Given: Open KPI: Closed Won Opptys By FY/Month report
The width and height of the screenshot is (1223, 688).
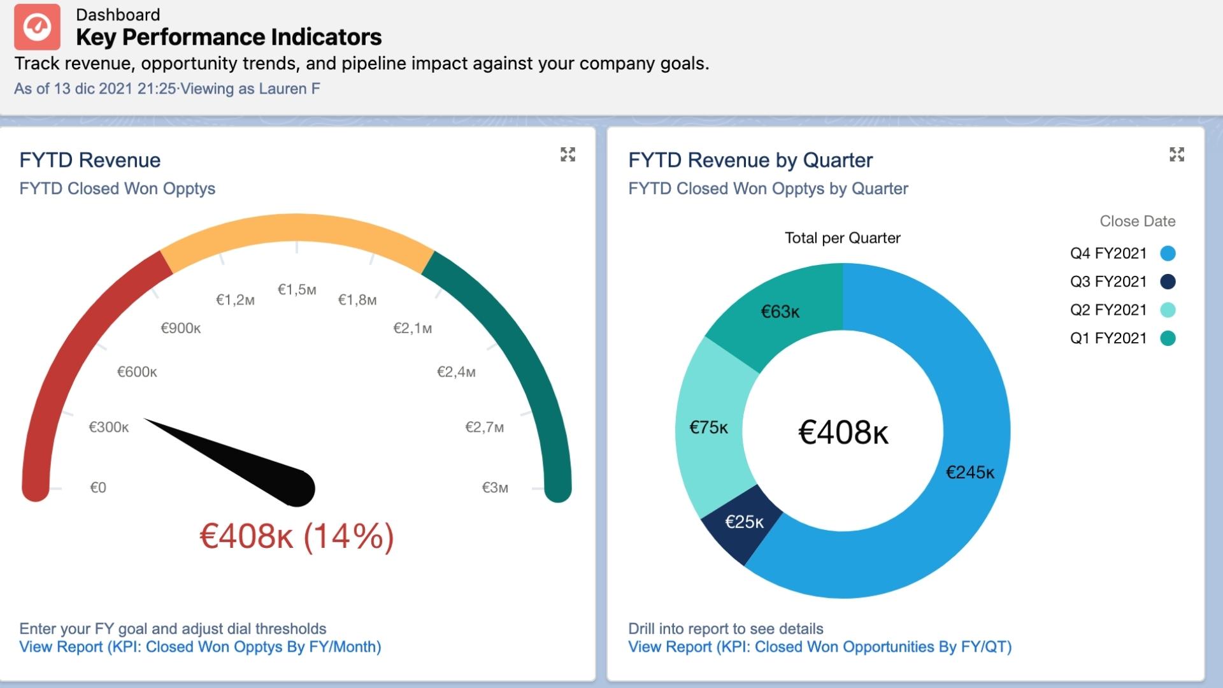Looking at the screenshot, I should [199, 647].
